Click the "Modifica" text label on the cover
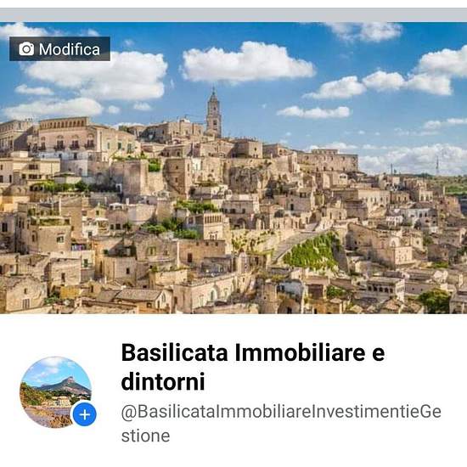 pyautogui.click(x=70, y=49)
